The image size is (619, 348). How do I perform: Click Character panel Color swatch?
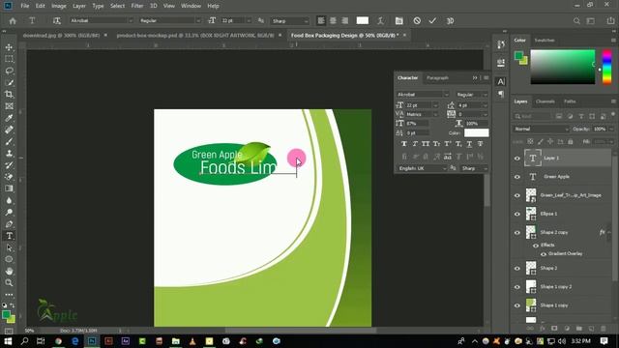pyautogui.click(x=476, y=133)
